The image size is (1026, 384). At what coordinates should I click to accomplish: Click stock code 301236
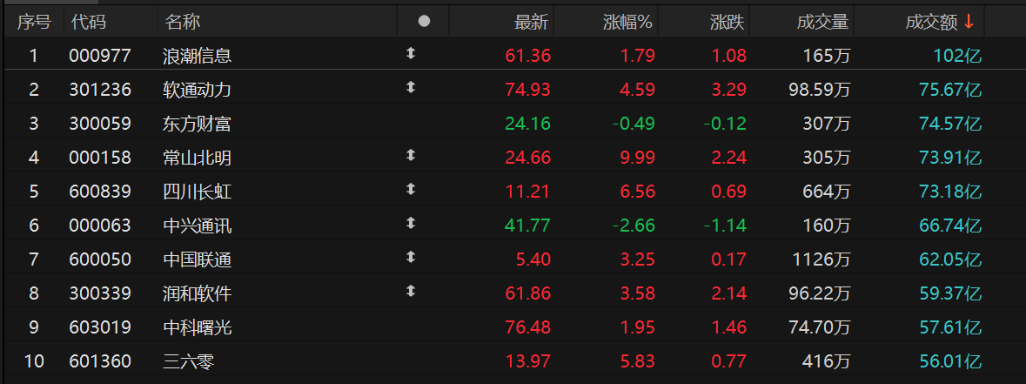pyautogui.click(x=100, y=91)
